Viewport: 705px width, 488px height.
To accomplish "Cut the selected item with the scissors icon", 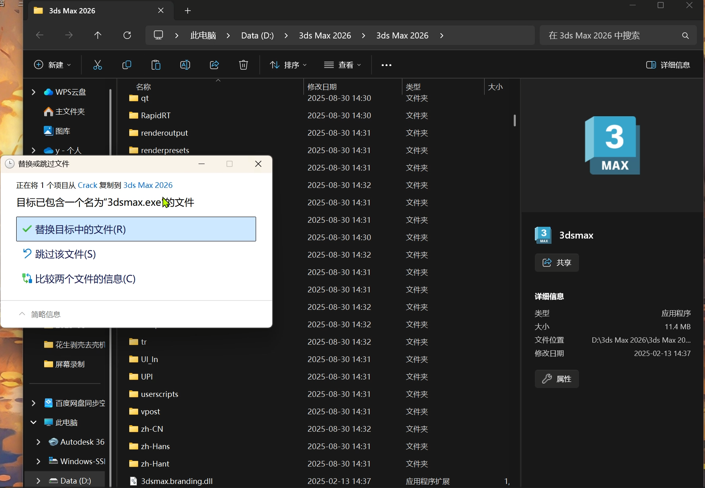I will tap(98, 65).
